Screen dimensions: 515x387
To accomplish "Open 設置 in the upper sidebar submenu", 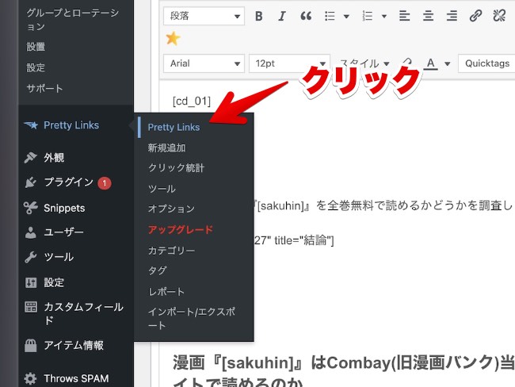I will [36, 47].
